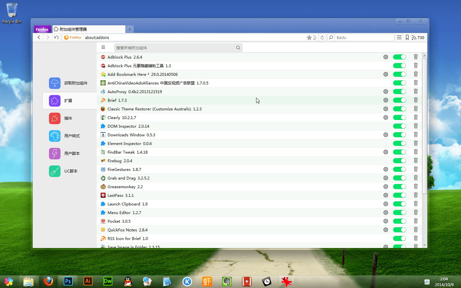
Task: Click the 附加组件管理器 tab
Action: click(x=88, y=29)
